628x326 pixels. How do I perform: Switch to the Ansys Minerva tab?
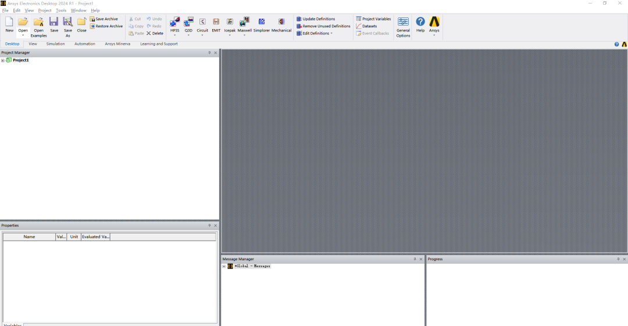[x=117, y=44]
